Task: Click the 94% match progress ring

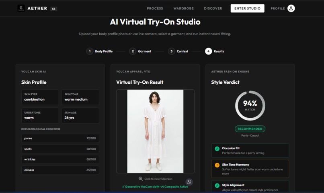Action: tap(250, 106)
